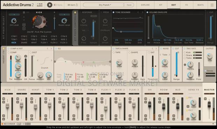Open the hamburger main menu
Image resolution: width=217 pixels, height=129 pixels.
[x=212, y=5]
